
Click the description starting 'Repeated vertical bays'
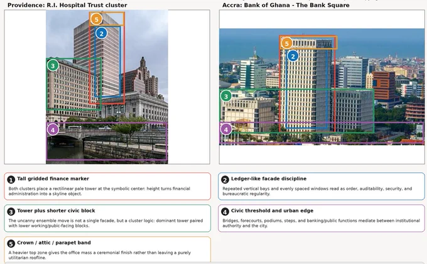(317, 191)
